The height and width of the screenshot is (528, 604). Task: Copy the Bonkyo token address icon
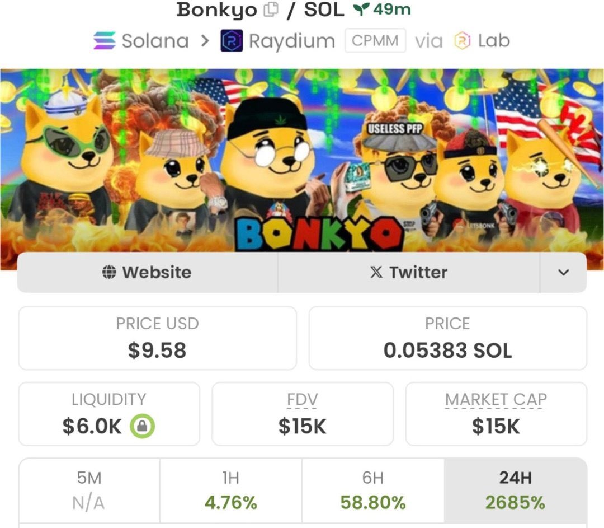coord(271,10)
